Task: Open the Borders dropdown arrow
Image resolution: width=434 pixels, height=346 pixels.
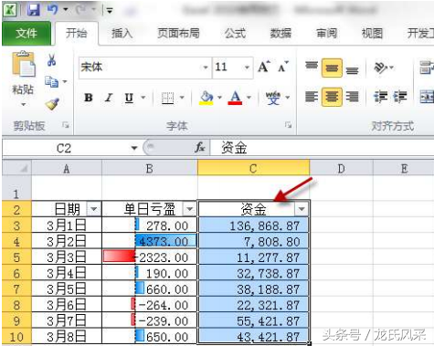Action: 182,98
